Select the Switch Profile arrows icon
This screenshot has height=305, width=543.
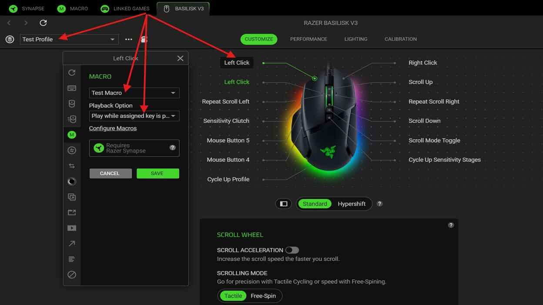click(72, 166)
